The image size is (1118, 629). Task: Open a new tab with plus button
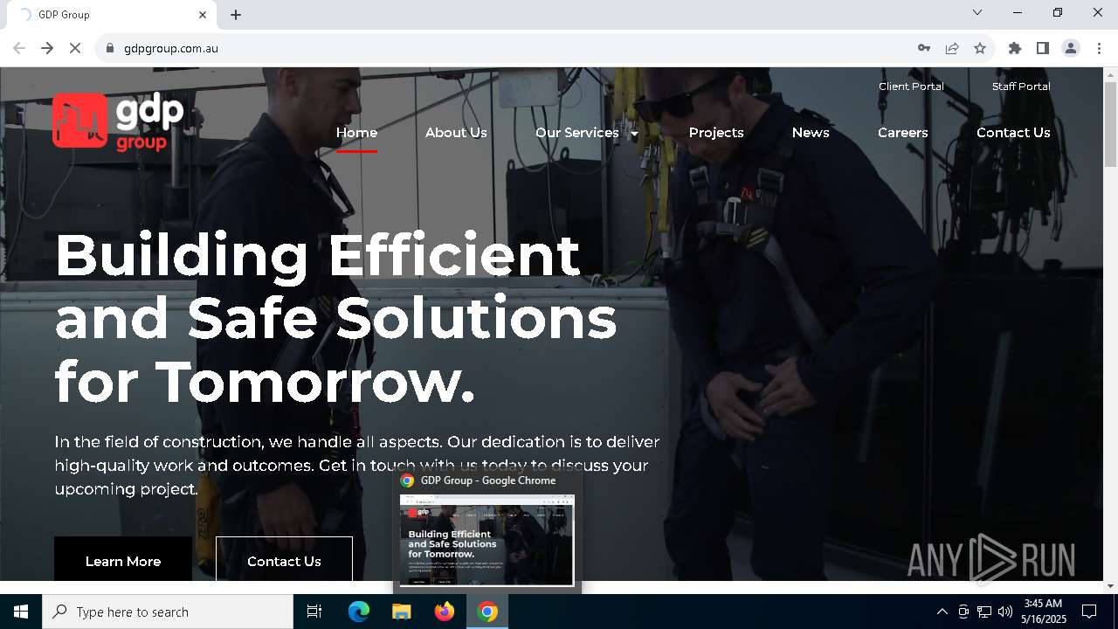tap(236, 15)
